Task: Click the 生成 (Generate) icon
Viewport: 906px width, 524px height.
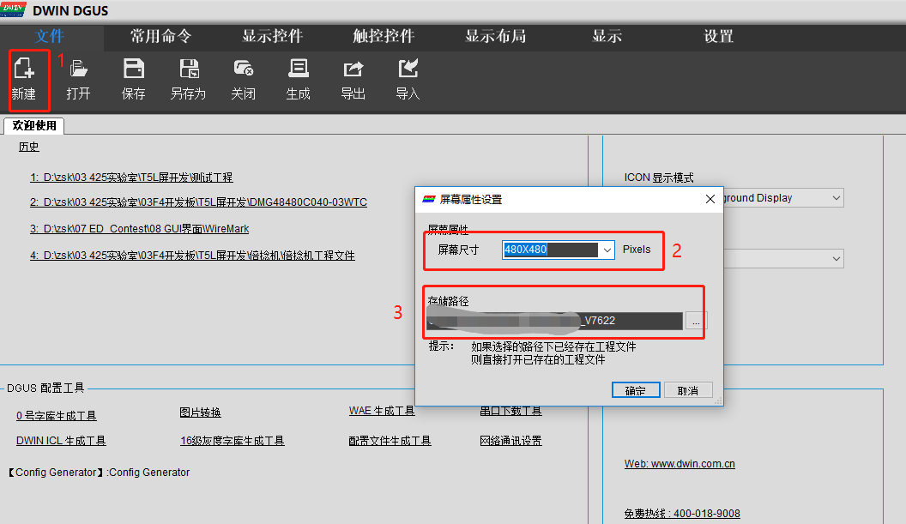Action: (299, 69)
